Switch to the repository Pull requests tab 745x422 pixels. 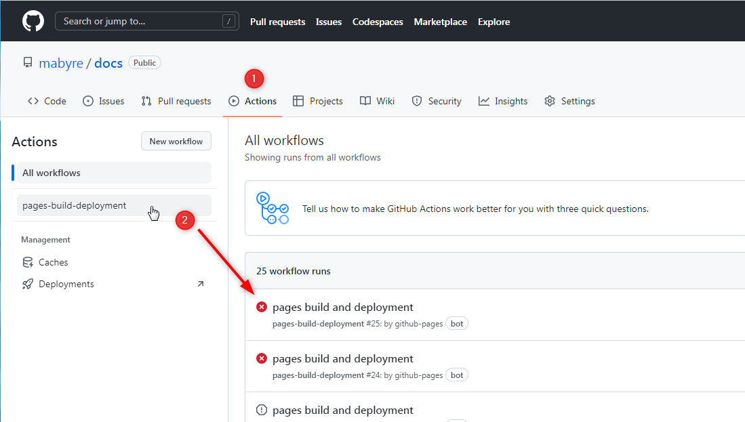[176, 101]
